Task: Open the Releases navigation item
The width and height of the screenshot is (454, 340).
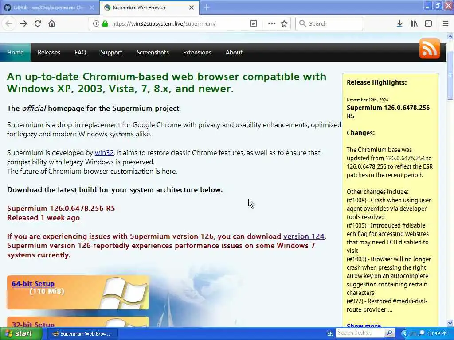Action: (49, 52)
